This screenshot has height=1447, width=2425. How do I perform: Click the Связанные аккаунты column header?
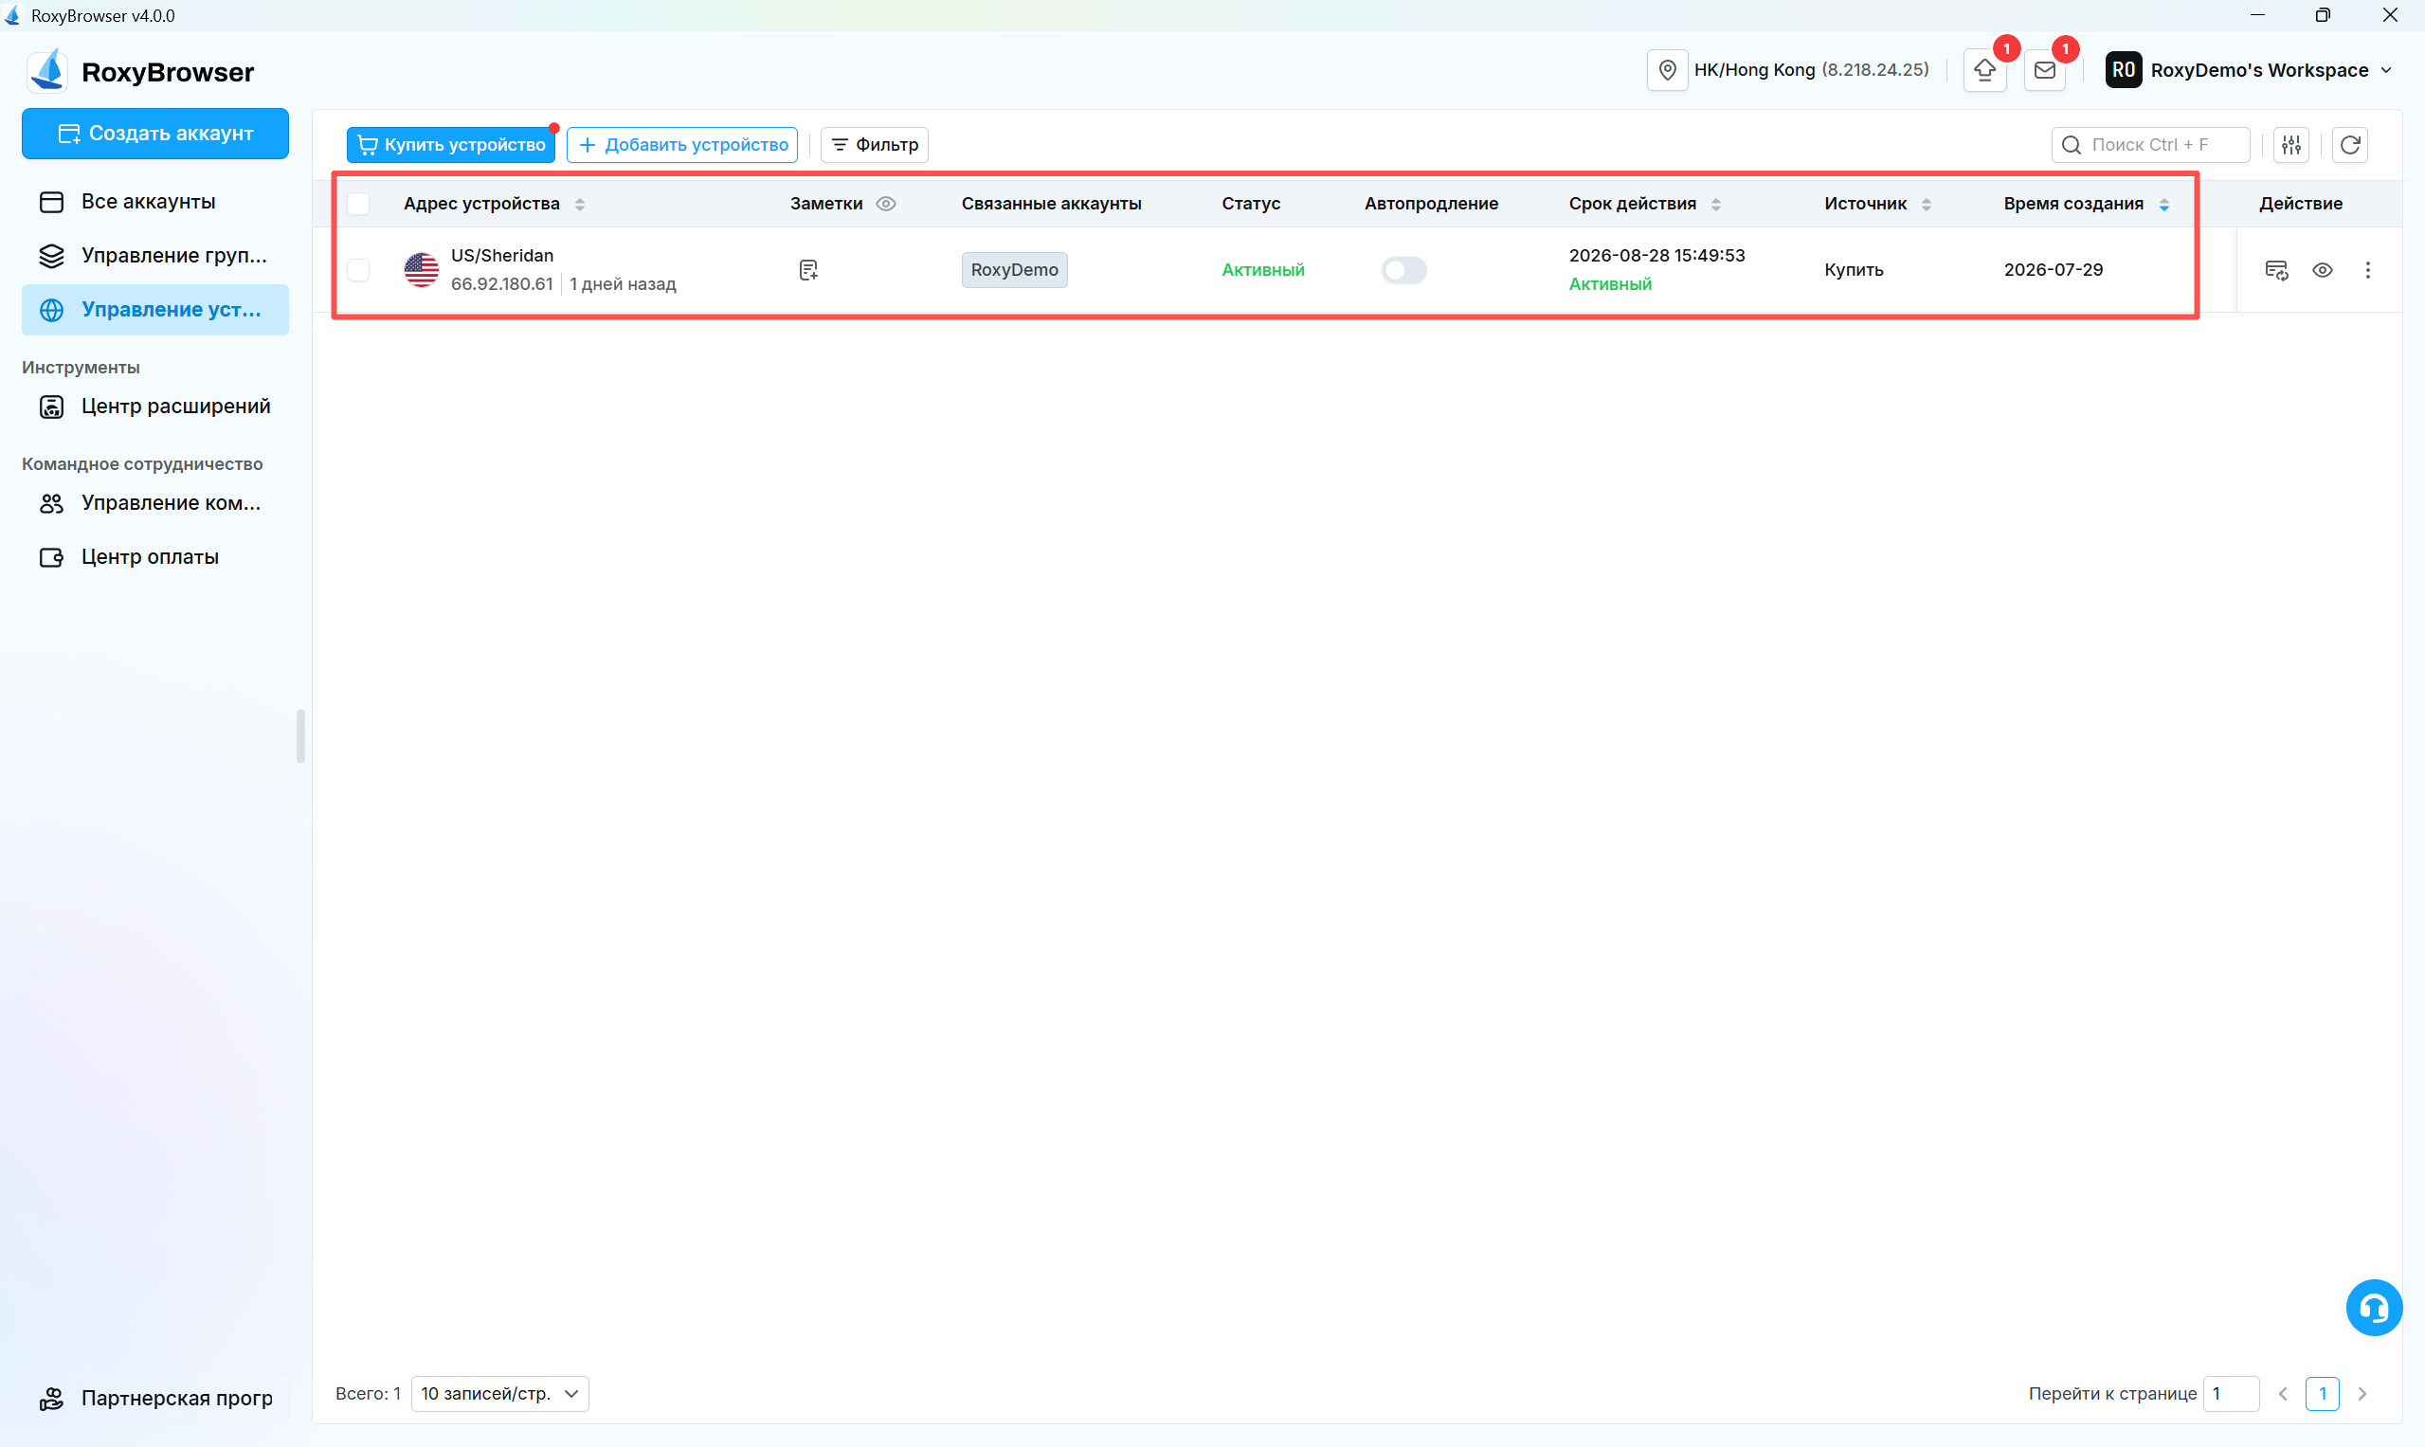1051,204
